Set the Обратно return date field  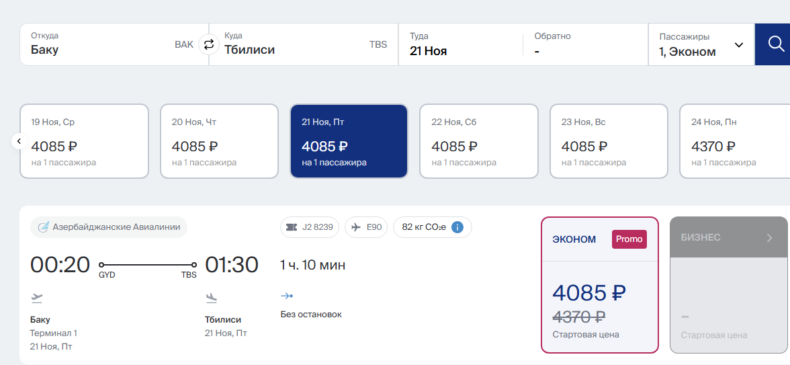point(586,44)
